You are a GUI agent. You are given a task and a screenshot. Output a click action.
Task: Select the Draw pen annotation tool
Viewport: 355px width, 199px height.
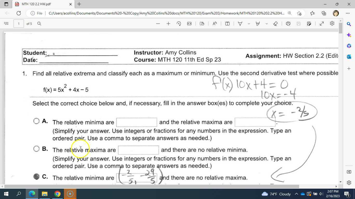(x=240, y=24)
